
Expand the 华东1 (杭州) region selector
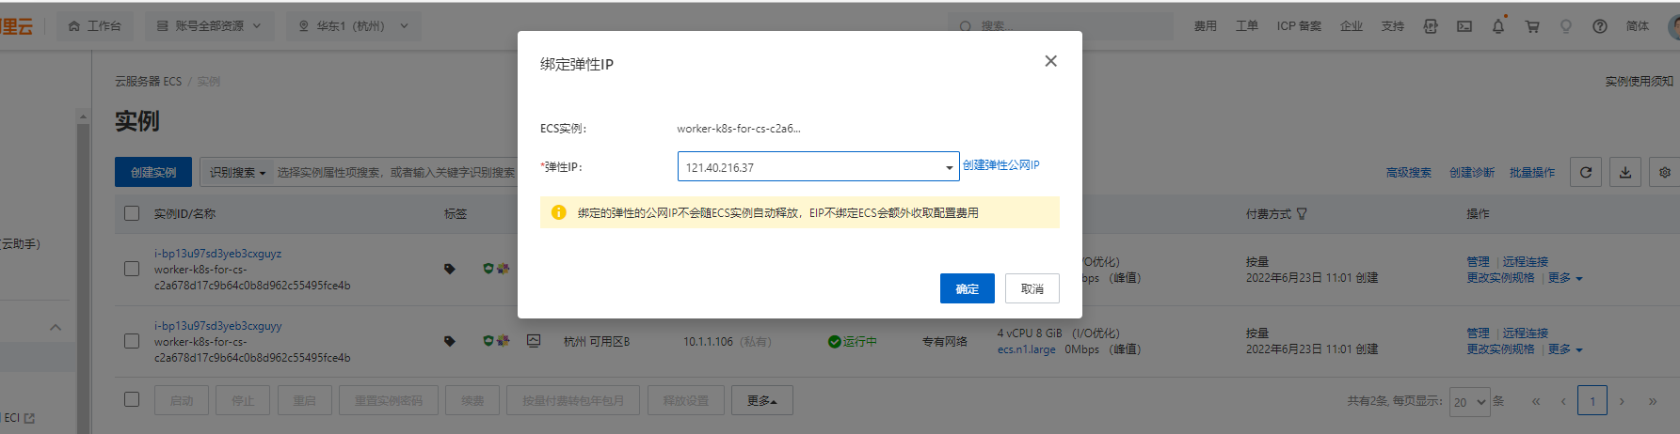354,26
